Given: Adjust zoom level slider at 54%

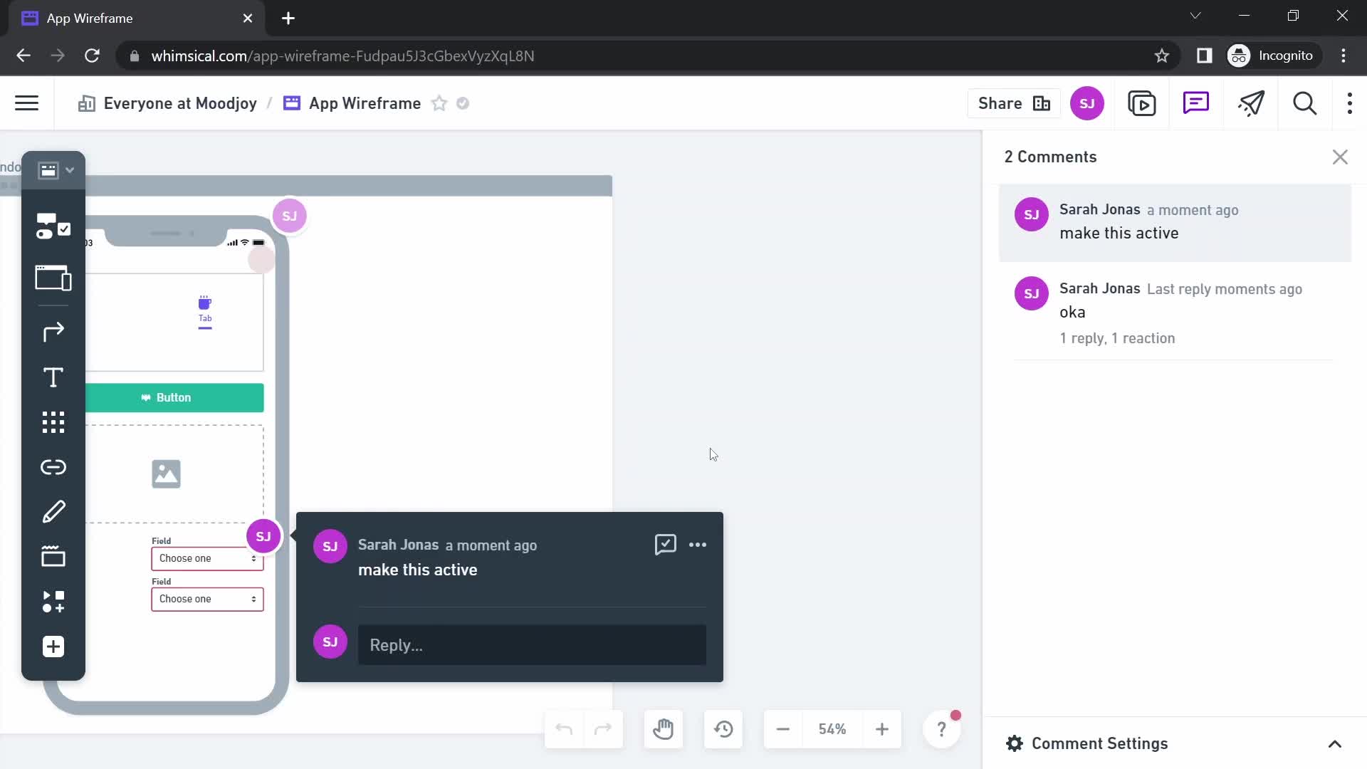Looking at the screenshot, I should pos(832,728).
